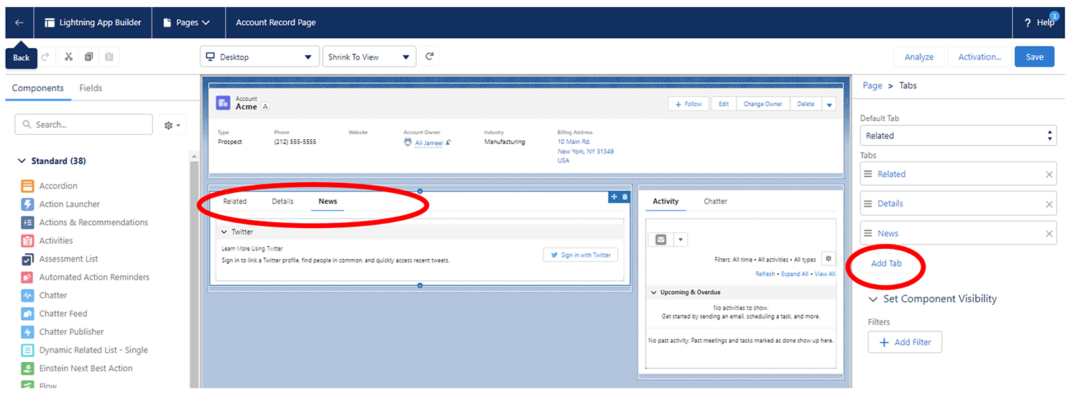
Task: Select the Action Launcher component icon
Action: pyautogui.click(x=27, y=204)
